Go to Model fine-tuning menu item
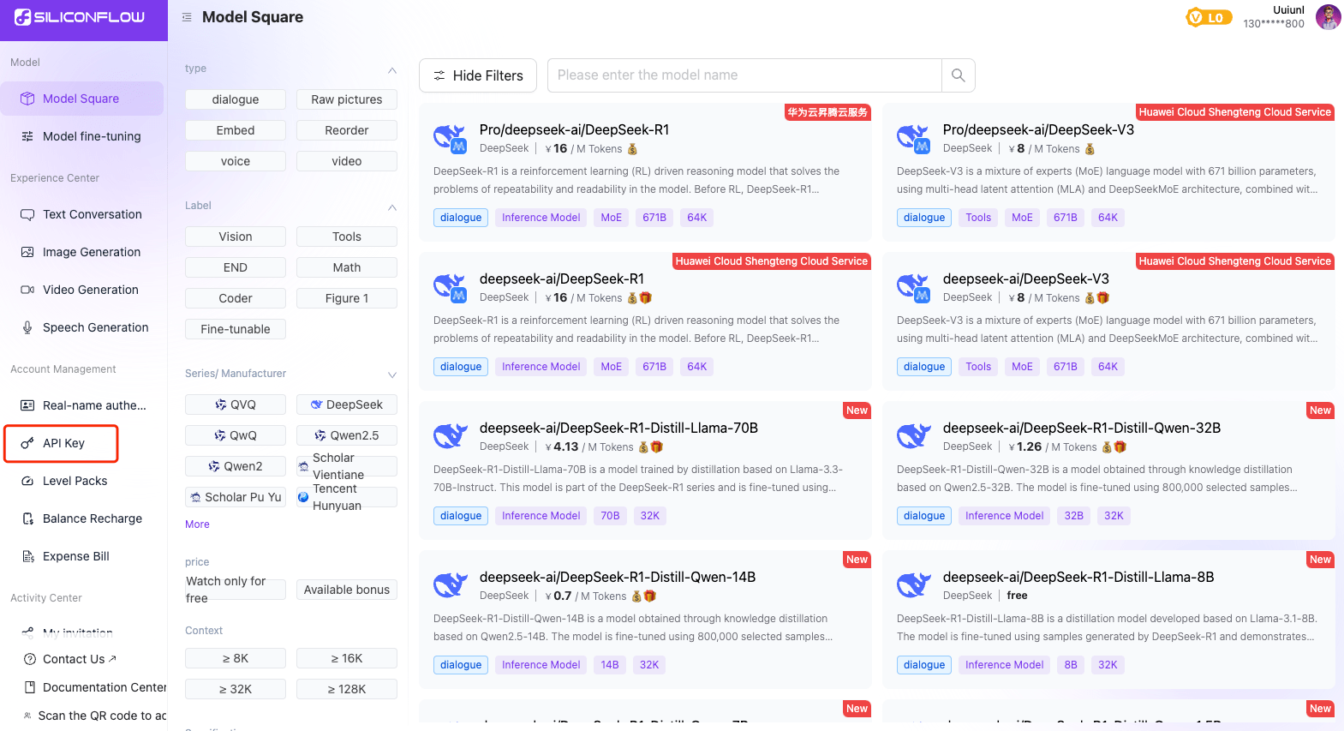Screen dimensions: 1344x731 [82, 136]
